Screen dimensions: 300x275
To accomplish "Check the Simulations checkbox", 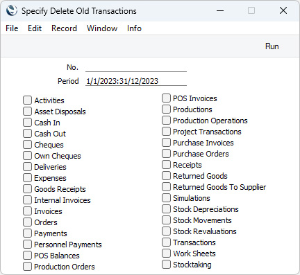I will 166,198.
